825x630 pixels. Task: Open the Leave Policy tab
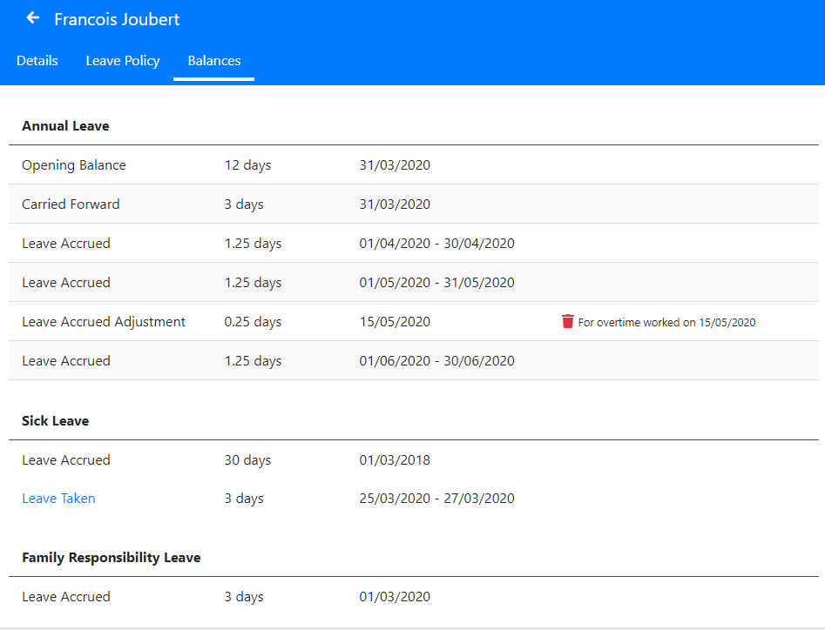(123, 61)
